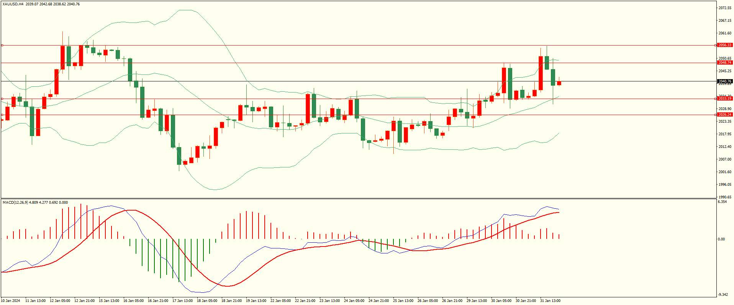Viewport: 734px width, 305px height.
Task: Click the red 2056.33 price label
Action: [x=725, y=45]
